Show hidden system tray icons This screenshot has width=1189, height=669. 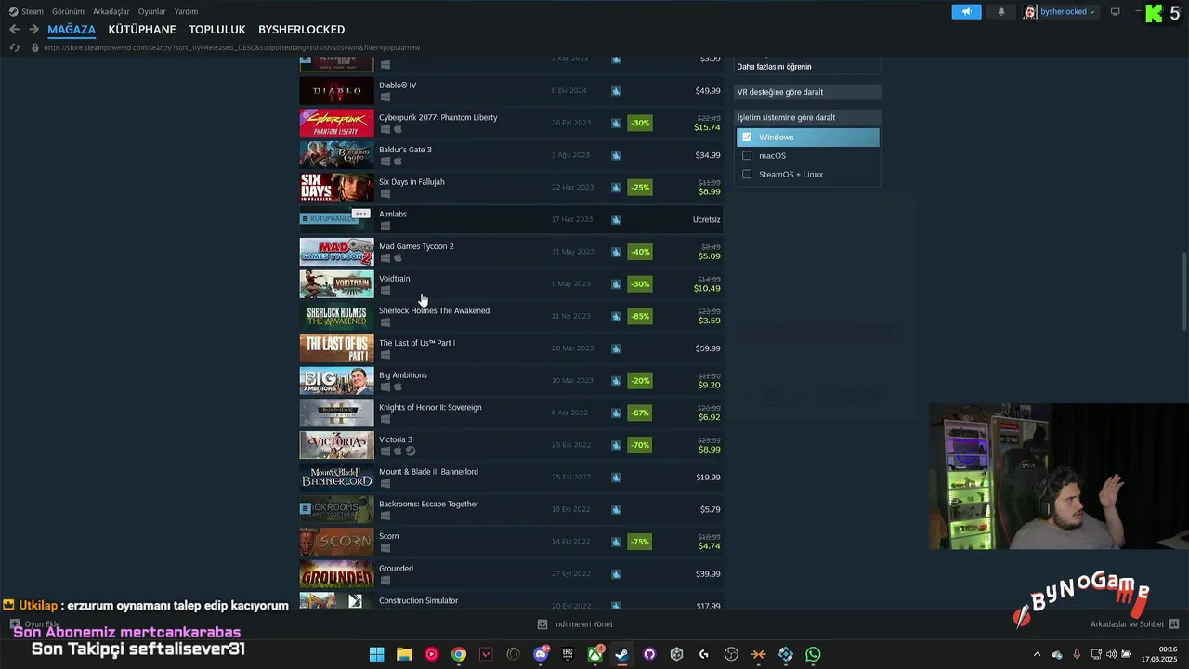(x=1037, y=654)
